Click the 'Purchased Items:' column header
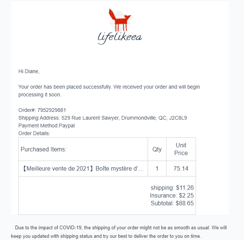This screenshot has width=244, height=240. (44, 149)
